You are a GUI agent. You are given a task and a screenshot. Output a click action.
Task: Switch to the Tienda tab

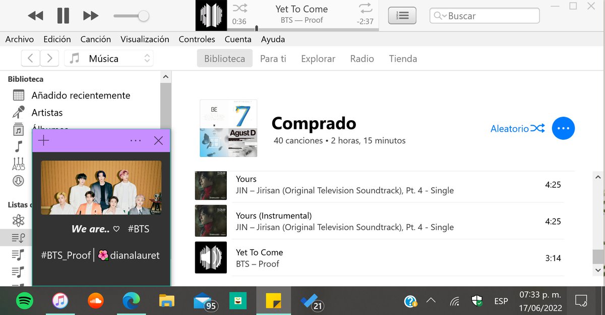403,59
